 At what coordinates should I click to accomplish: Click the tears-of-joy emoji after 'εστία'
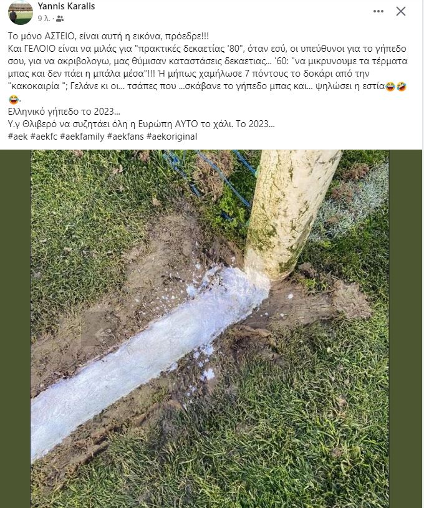point(390,87)
